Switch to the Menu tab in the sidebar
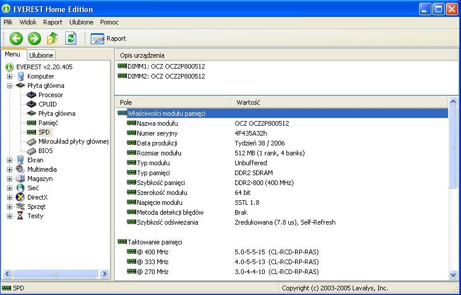Image resolution: width=461 pixels, height=295 pixels. coord(13,54)
